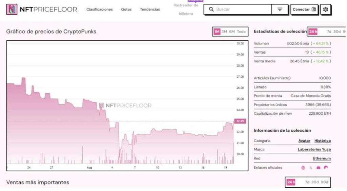Select 7d for Ventas más importantes

coord(307,182)
